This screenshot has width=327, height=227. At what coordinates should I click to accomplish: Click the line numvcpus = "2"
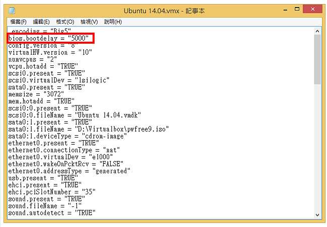point(33,59)
